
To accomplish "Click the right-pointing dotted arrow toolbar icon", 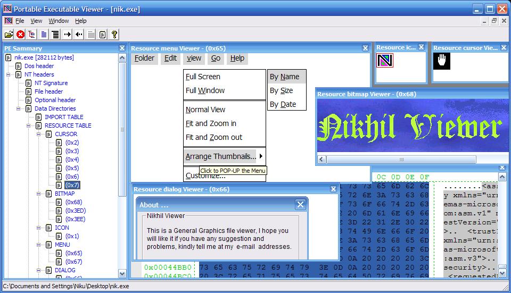I will [x=68, y=34].
